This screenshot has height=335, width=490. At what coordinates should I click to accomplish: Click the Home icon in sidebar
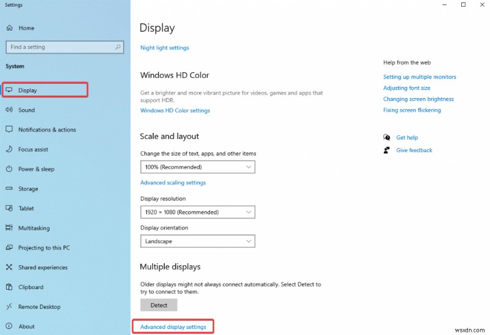9,28
